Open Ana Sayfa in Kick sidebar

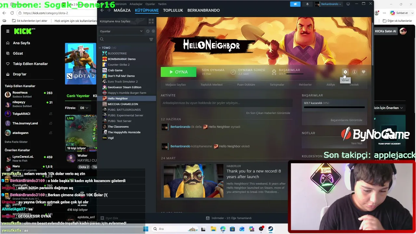coord(21,43)
